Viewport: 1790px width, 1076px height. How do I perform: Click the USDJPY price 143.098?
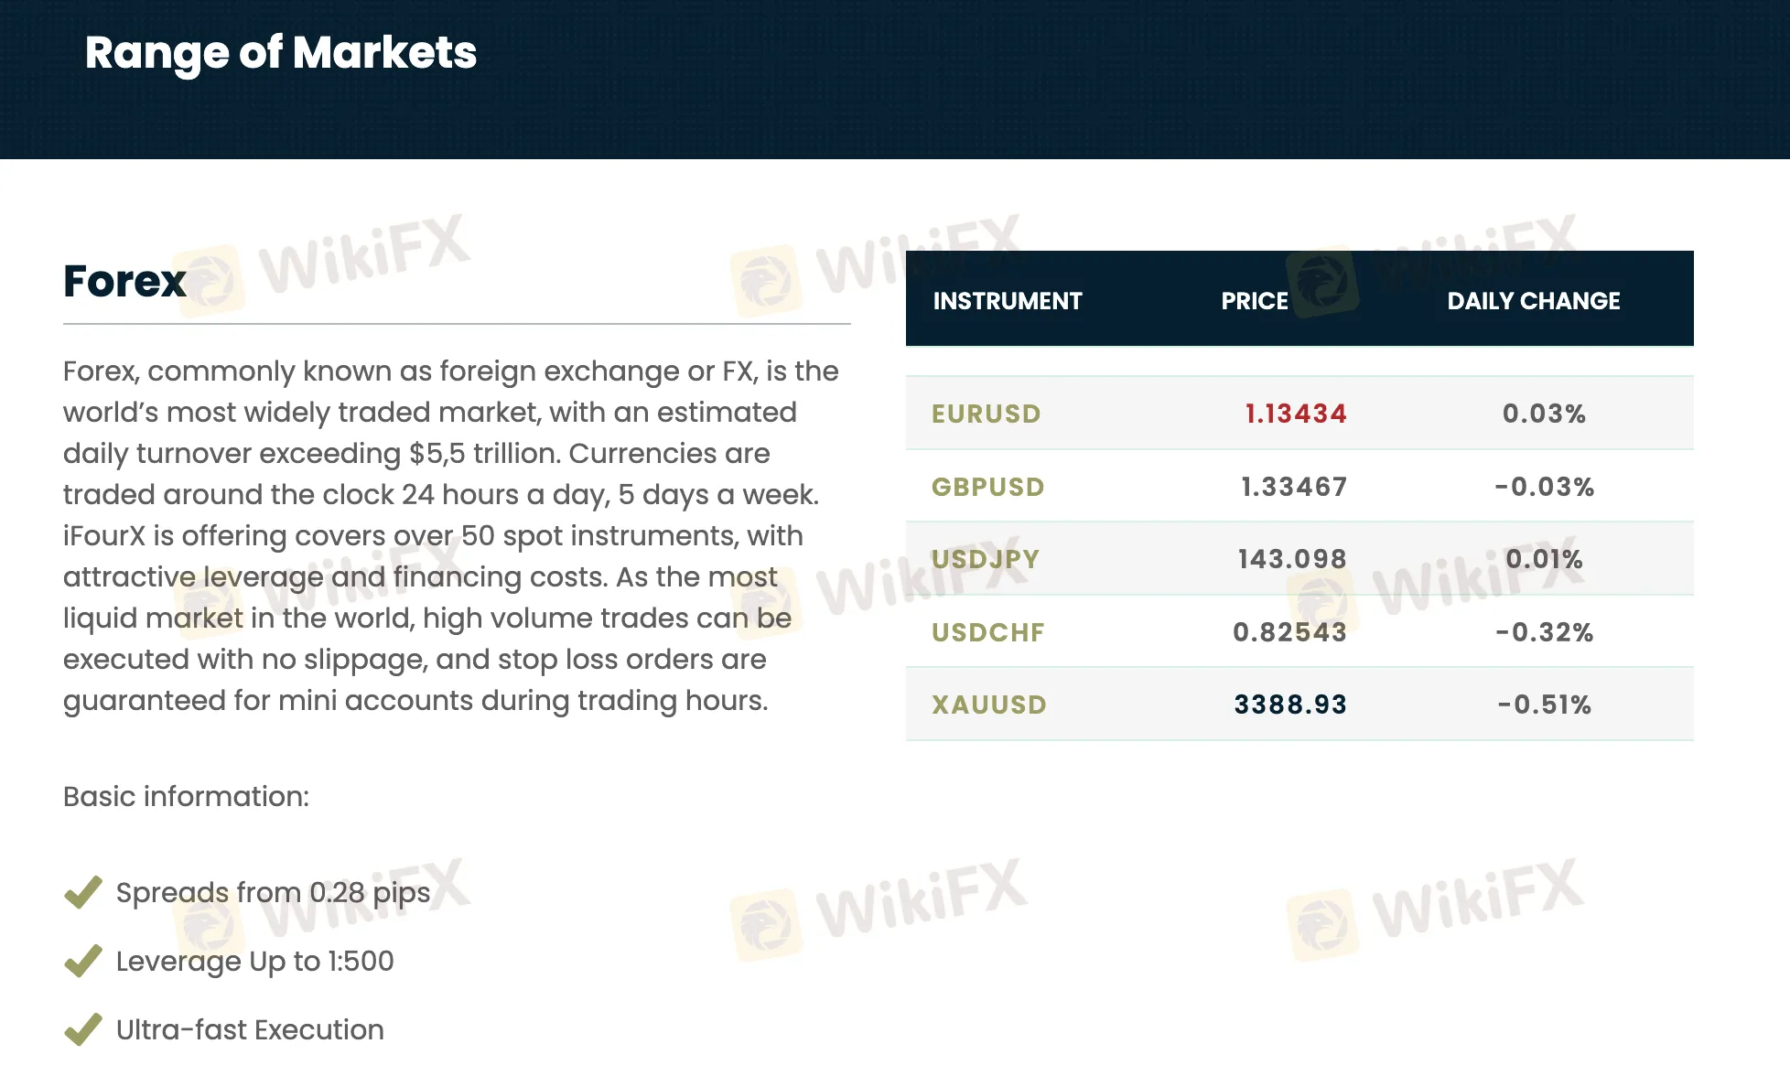(1292, 559)
